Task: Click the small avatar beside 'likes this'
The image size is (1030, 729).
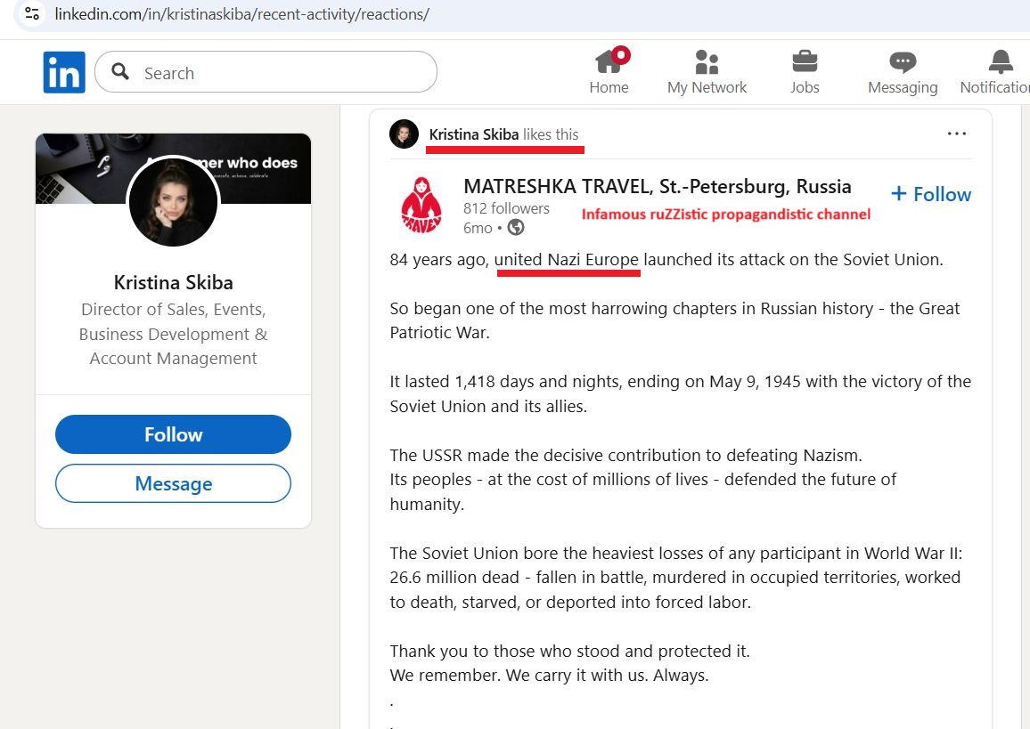Action: 404,134
